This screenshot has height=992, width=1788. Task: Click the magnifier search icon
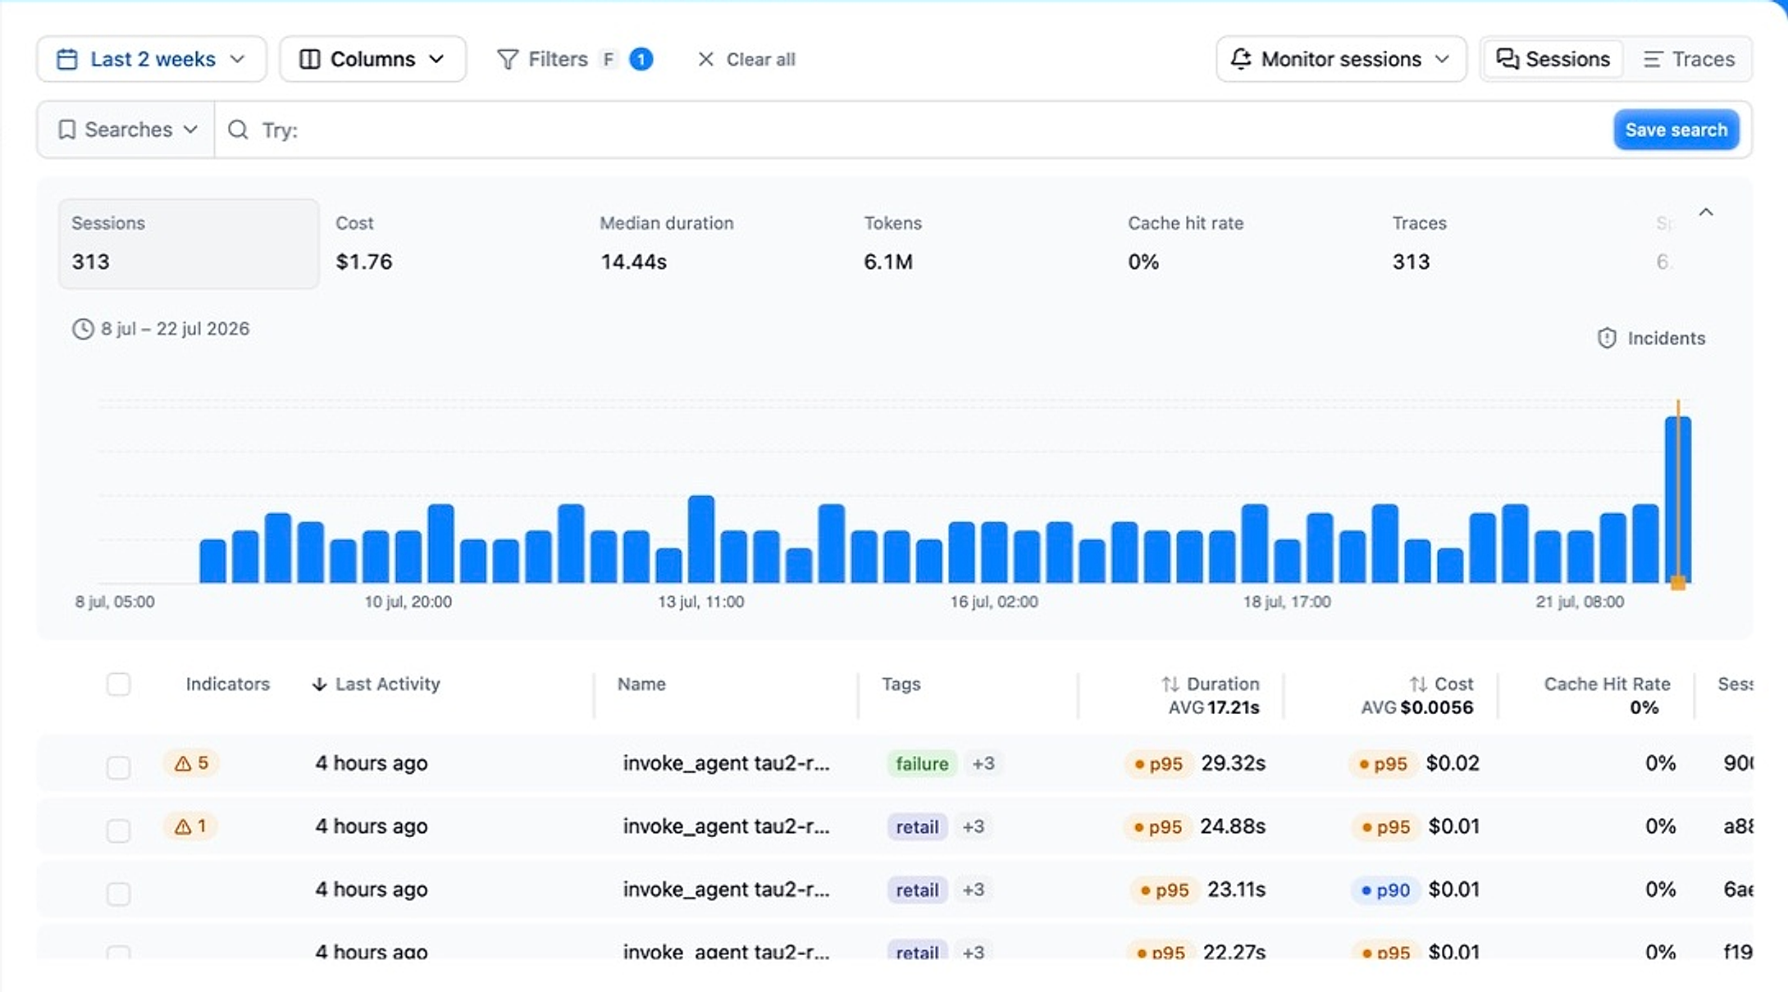pos(238,130)
